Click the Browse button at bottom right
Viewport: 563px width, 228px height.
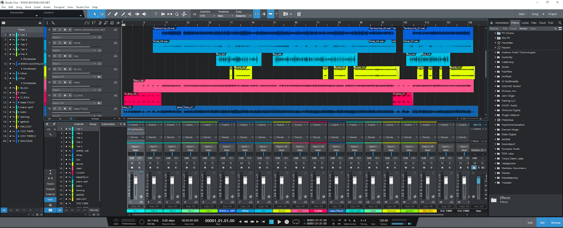tap(556, 223)
